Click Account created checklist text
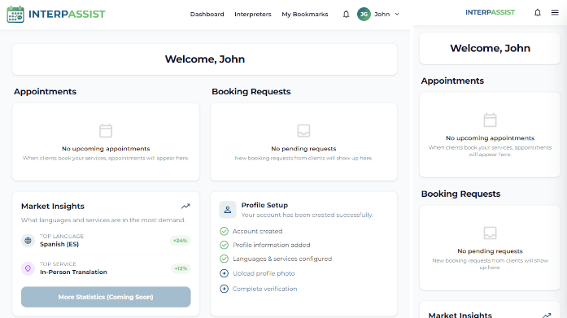Image resolution: width=567 pixels, height=318 pixels. tap(257, 231)
